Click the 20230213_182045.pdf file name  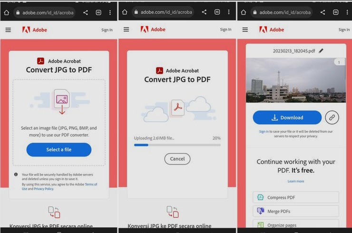coord(294,51)
